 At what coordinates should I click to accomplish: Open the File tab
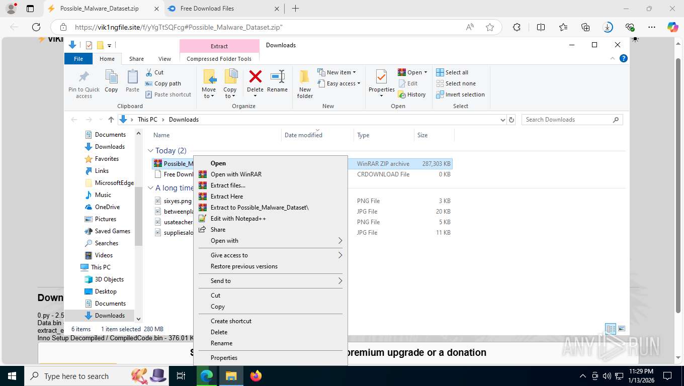click(x=78, y=59)
